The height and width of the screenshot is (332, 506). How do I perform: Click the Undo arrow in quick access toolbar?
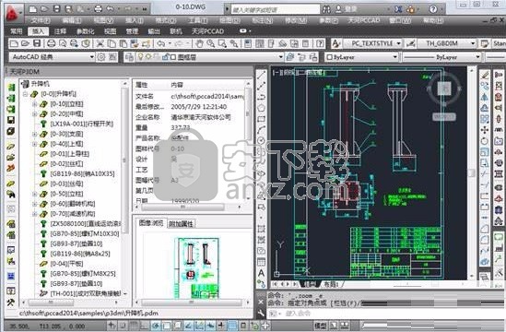[111, 9]
